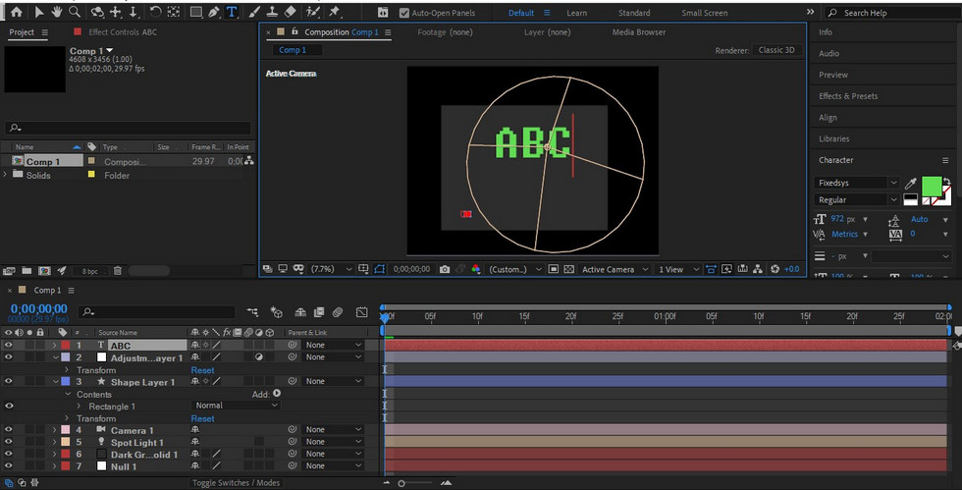Open the 1 View layout dropdown
Screen dimensions: 962x490
pos(678,269)
